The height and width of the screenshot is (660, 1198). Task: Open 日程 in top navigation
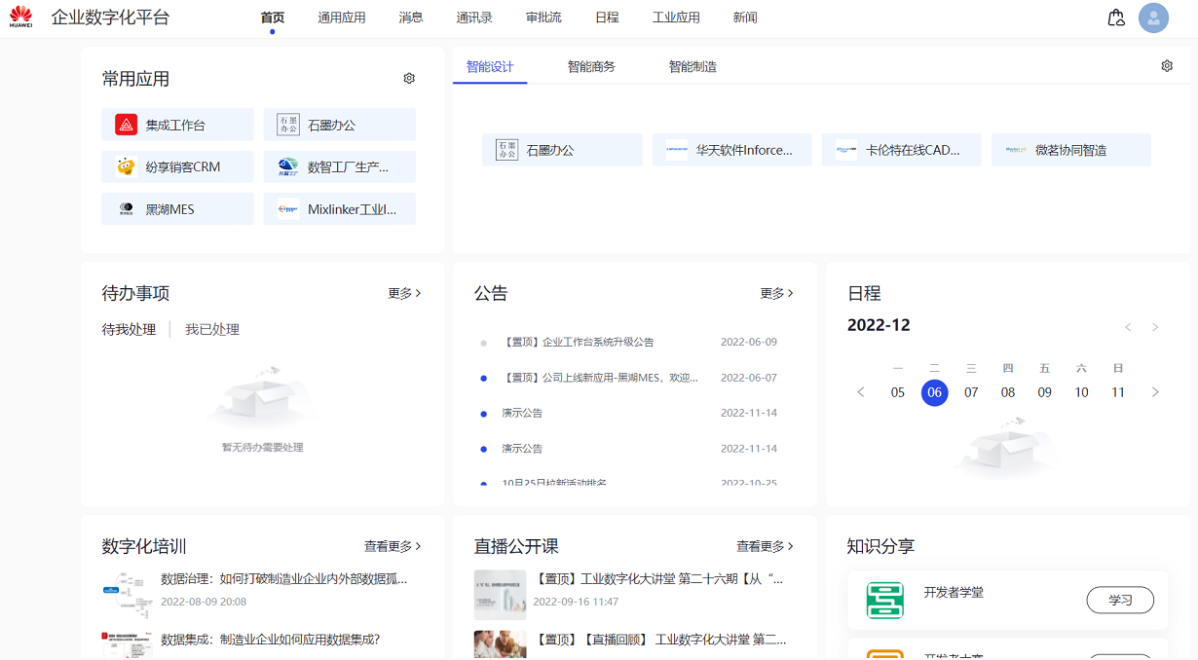pos(607,18)
